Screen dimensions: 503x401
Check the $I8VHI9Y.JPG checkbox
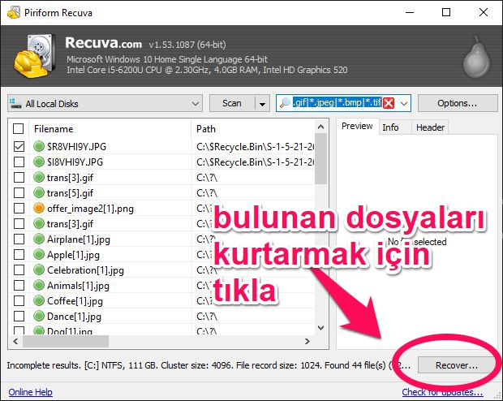tap(19, 162)
